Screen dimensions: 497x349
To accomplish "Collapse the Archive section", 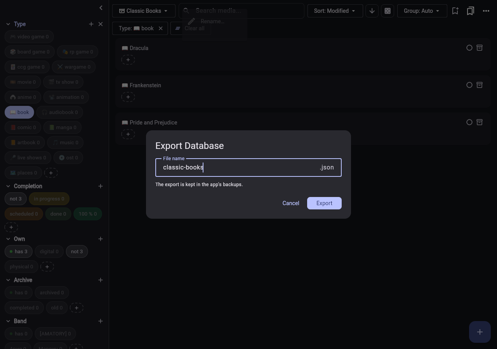I will coord(8,280).
